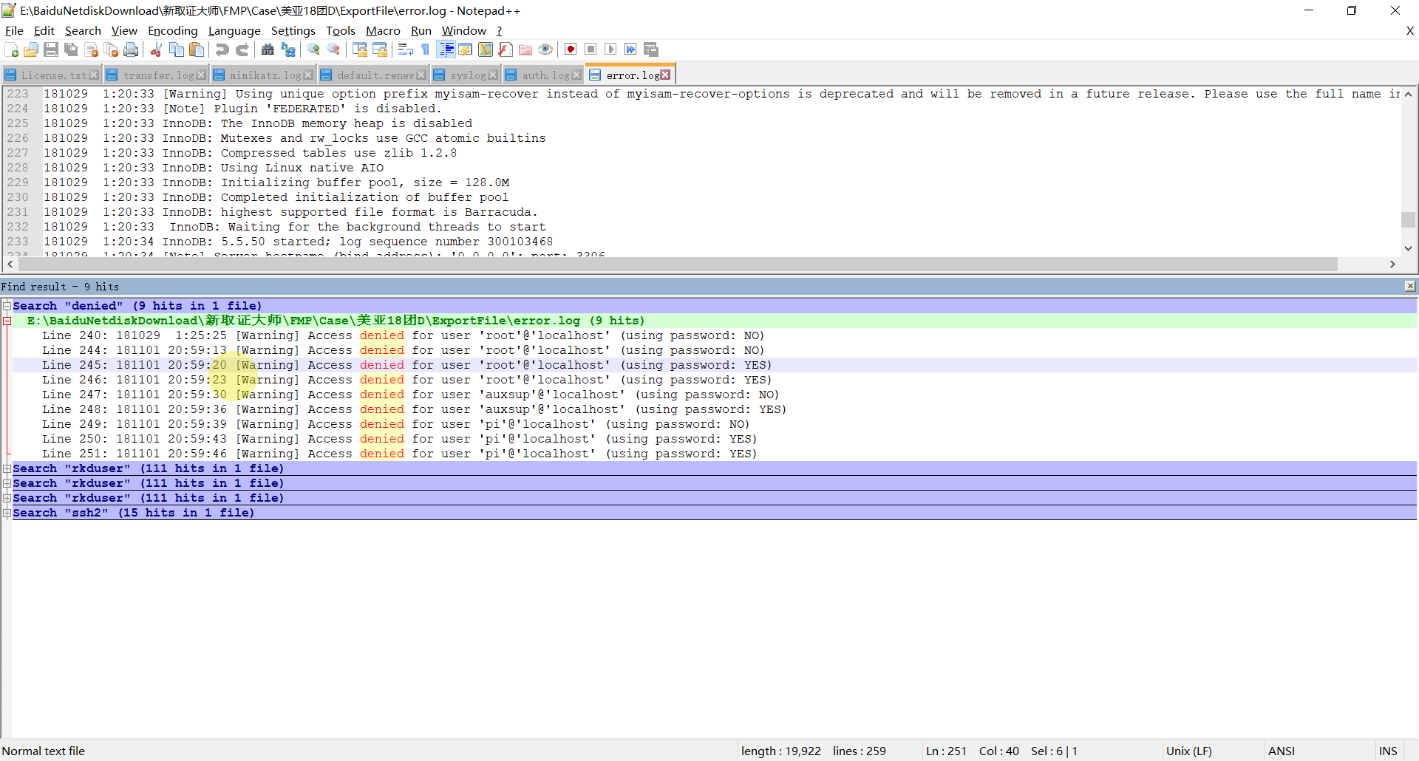
Task: Cut selection with the scissors icon
Action: [156, 50]
